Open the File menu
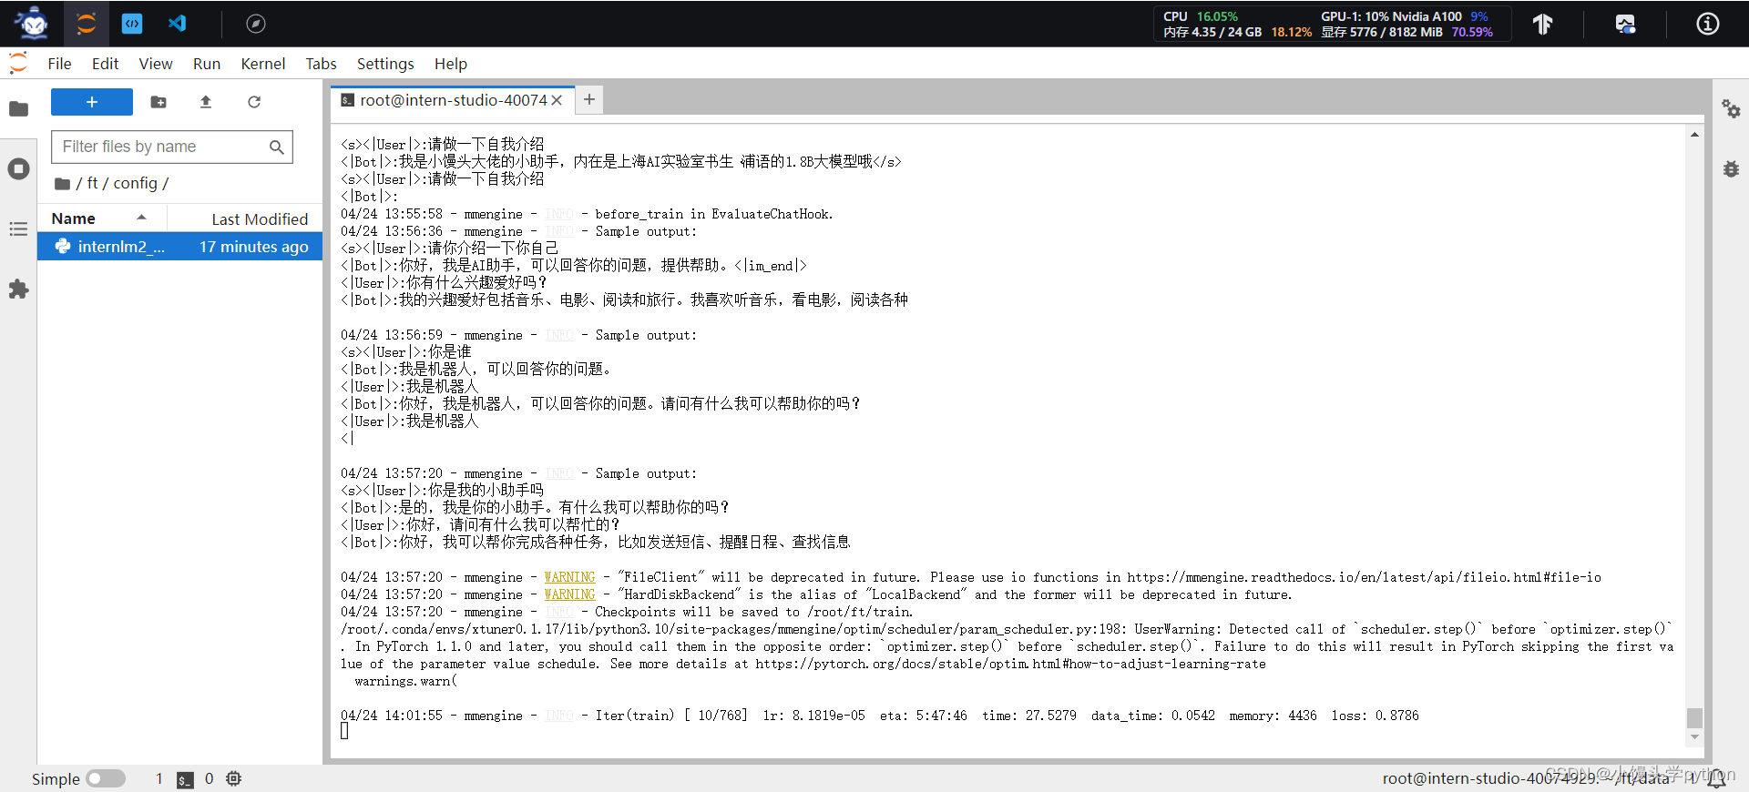The width and height of the screenshot is (1749, 792). [x=59, y=64]
